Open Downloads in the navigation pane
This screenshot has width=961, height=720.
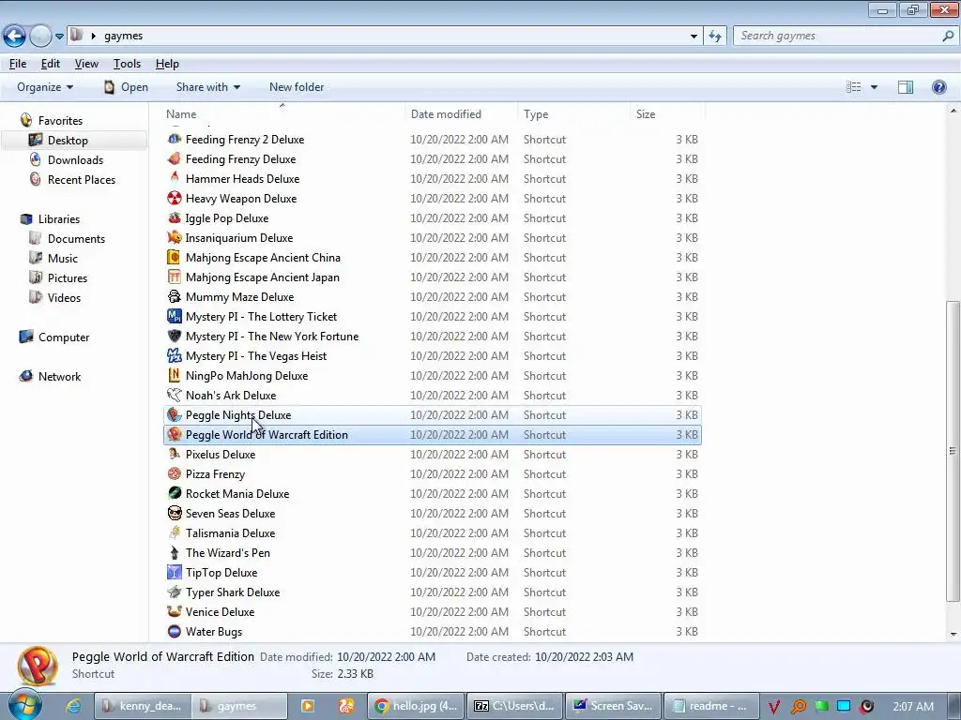pos(75,159)
